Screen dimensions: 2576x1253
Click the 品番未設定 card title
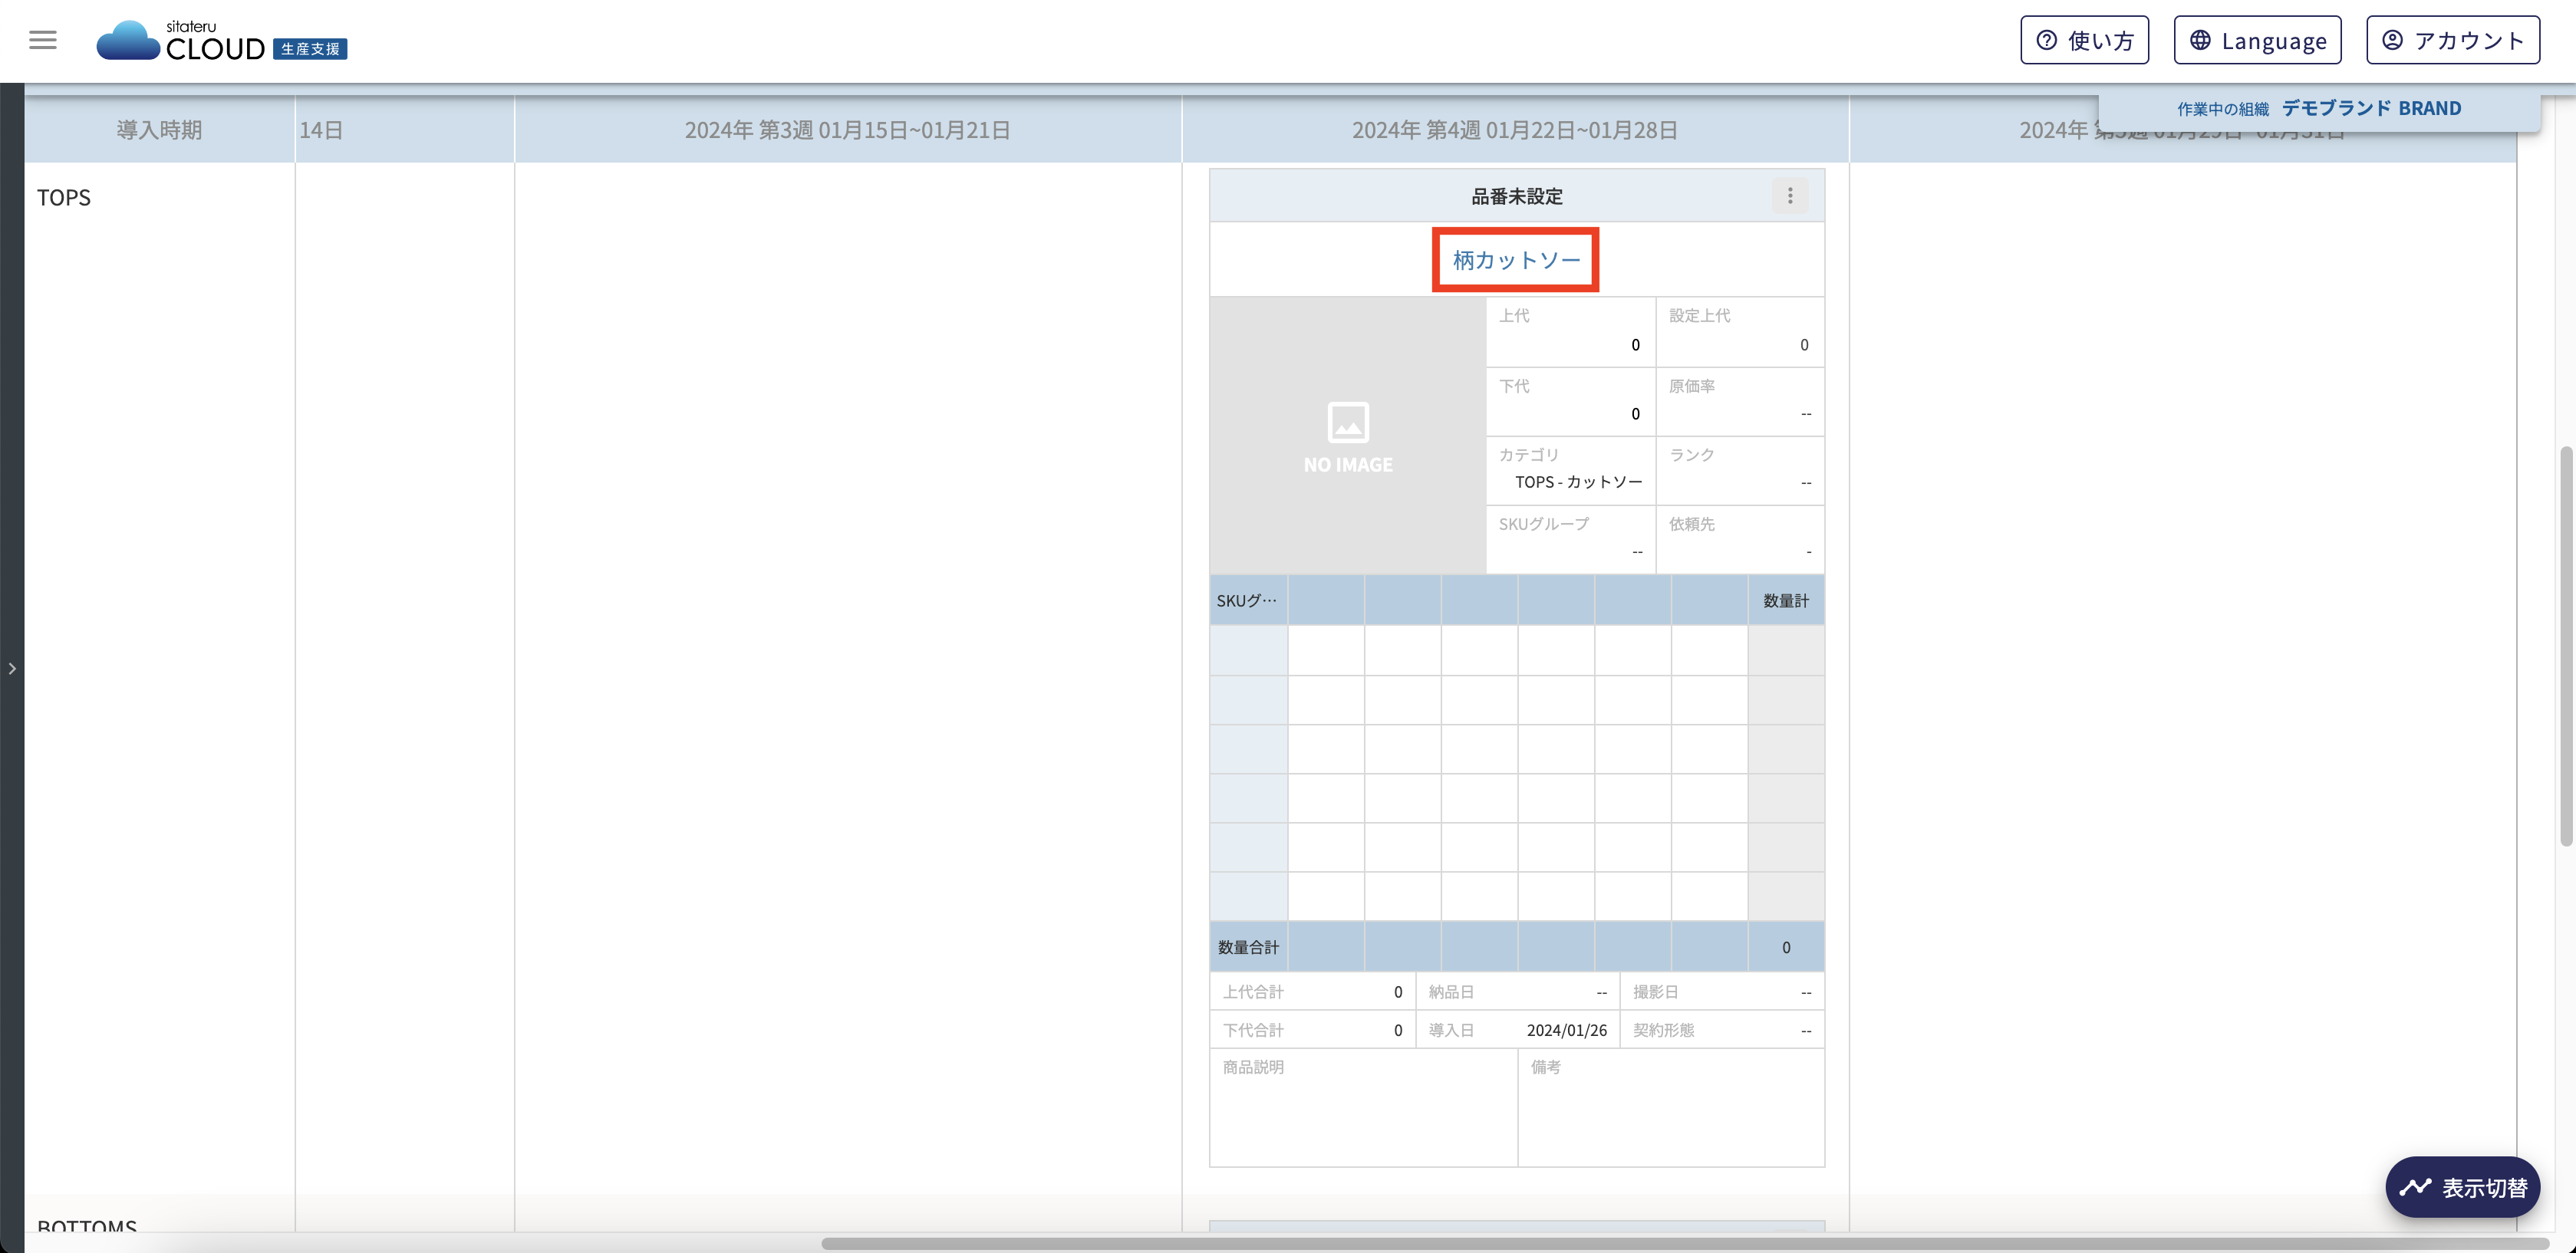tap(1516, 196)
